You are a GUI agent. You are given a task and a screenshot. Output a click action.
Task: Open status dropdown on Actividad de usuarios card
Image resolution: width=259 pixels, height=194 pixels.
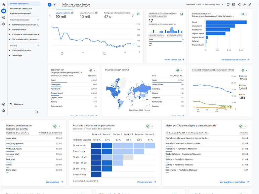[245, 70]
